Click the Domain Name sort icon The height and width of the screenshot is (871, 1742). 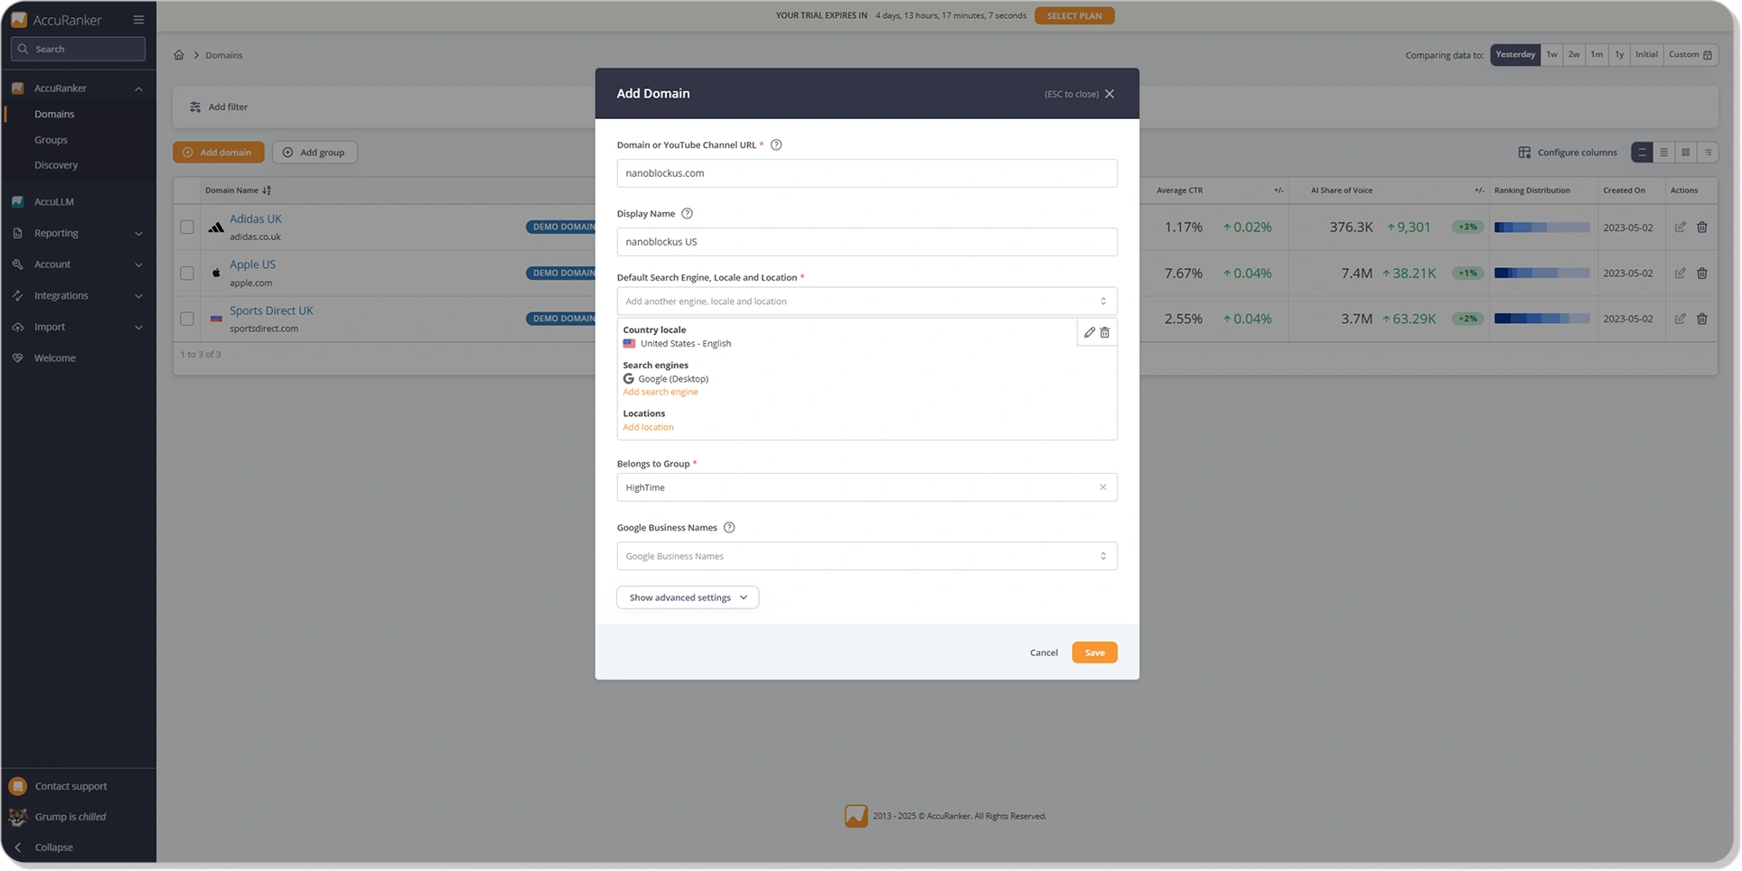click(267, 190)
